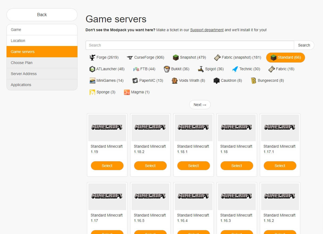Click the 'Standard Minecraft 1.17' title text
This screenshot has height=234, width=323.
click(x=106, y=218)
